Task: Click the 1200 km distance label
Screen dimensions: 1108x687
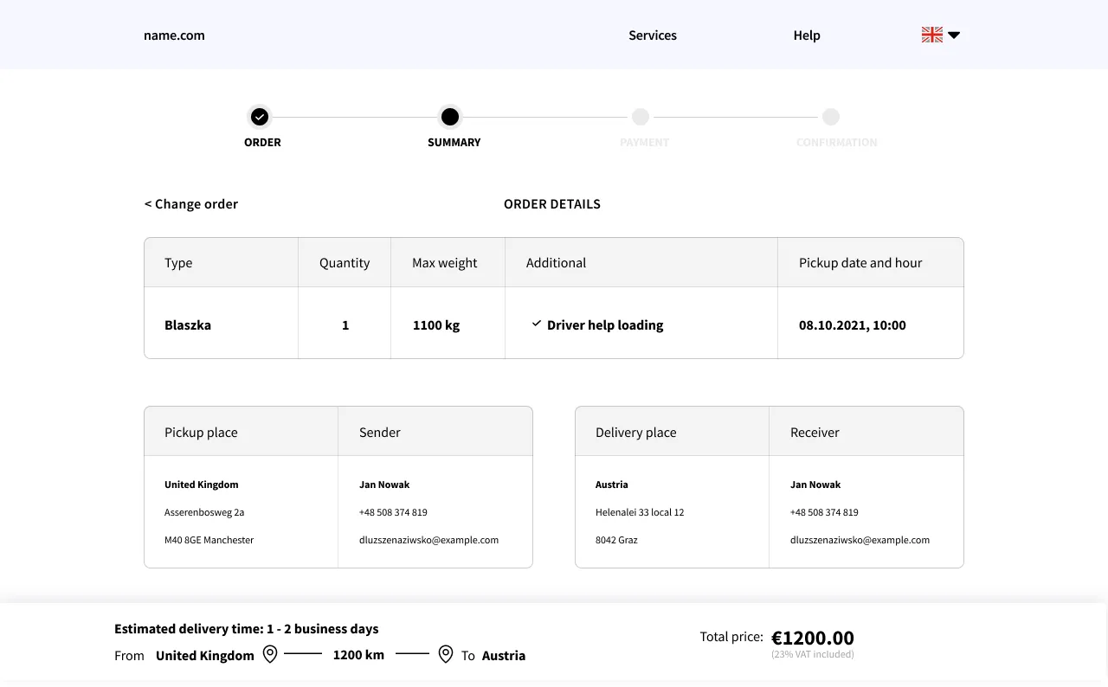Action: pos(358,655)
